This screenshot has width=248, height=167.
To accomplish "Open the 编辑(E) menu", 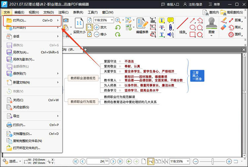I will tap(19, 12).
